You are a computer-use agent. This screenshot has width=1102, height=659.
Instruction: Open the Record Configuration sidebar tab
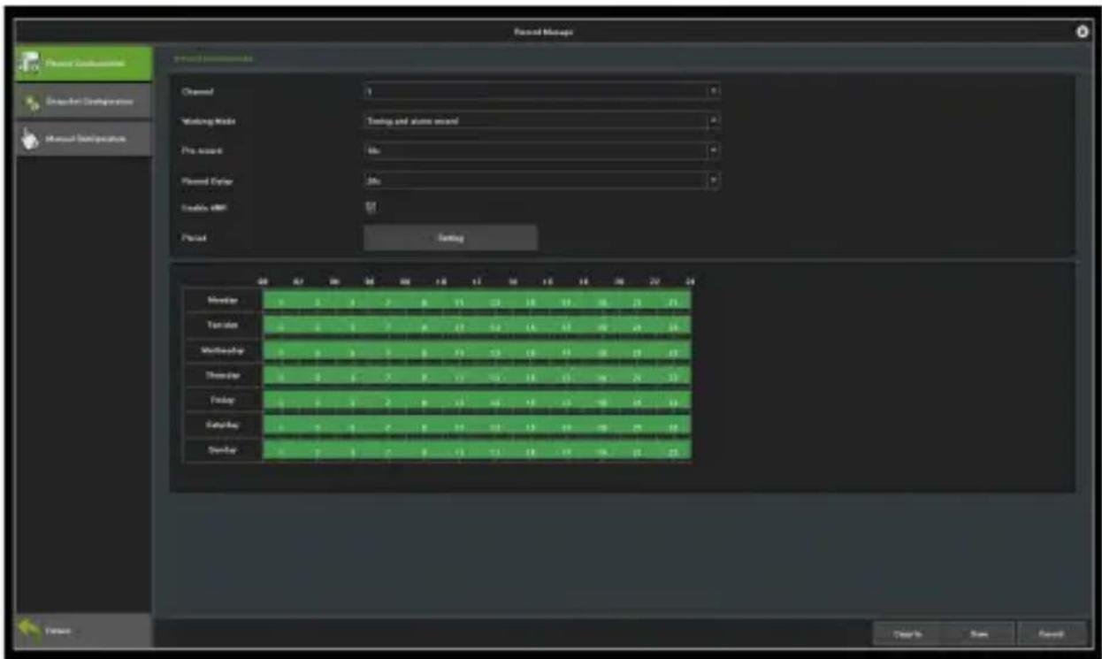84,64
